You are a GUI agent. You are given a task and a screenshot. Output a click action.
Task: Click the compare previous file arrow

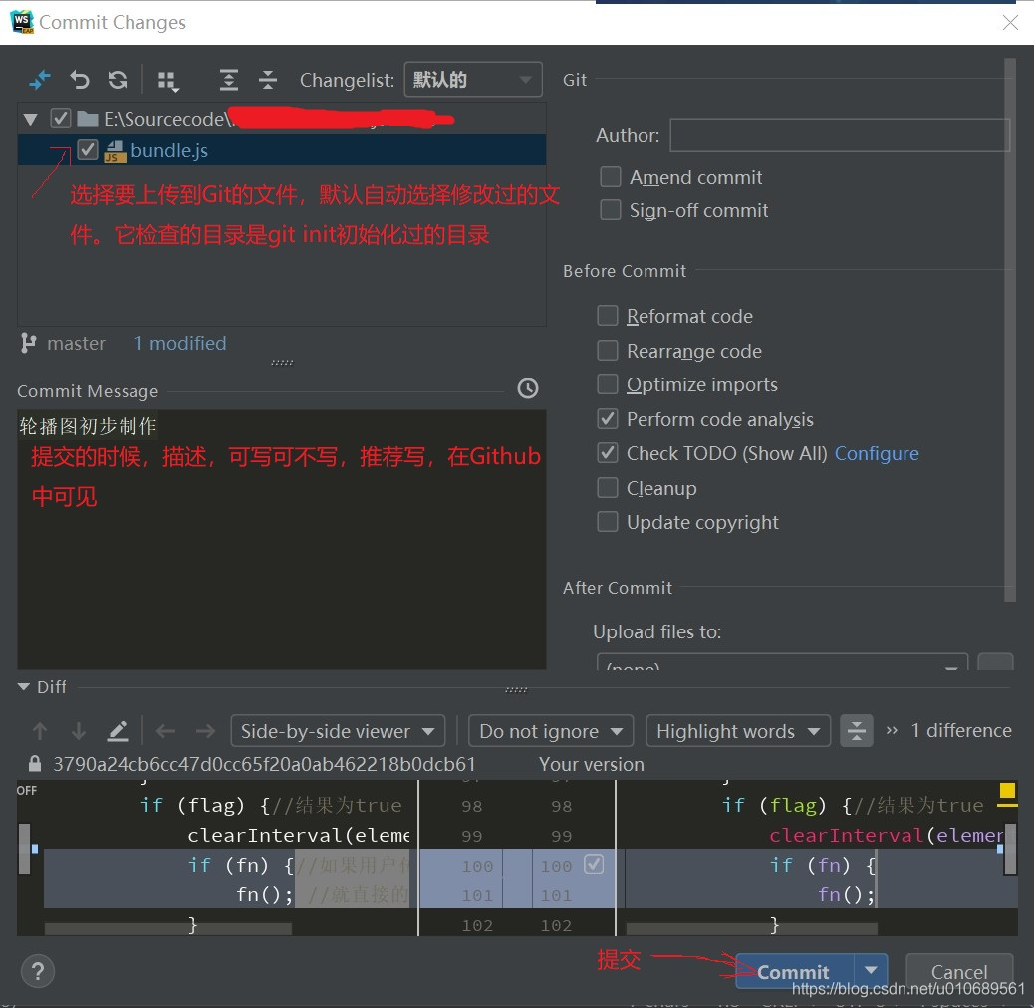165,731
